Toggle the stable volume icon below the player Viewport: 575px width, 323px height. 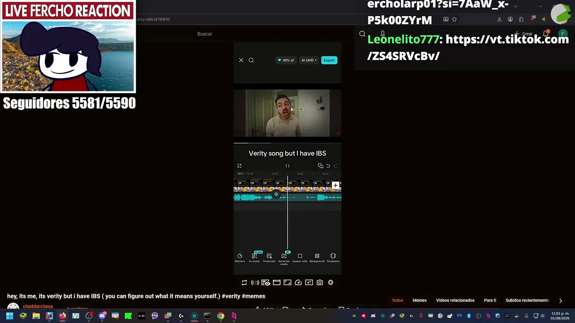tap(255, 283)
